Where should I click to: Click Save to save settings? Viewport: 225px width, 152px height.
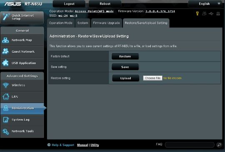(x=125, y=67)
